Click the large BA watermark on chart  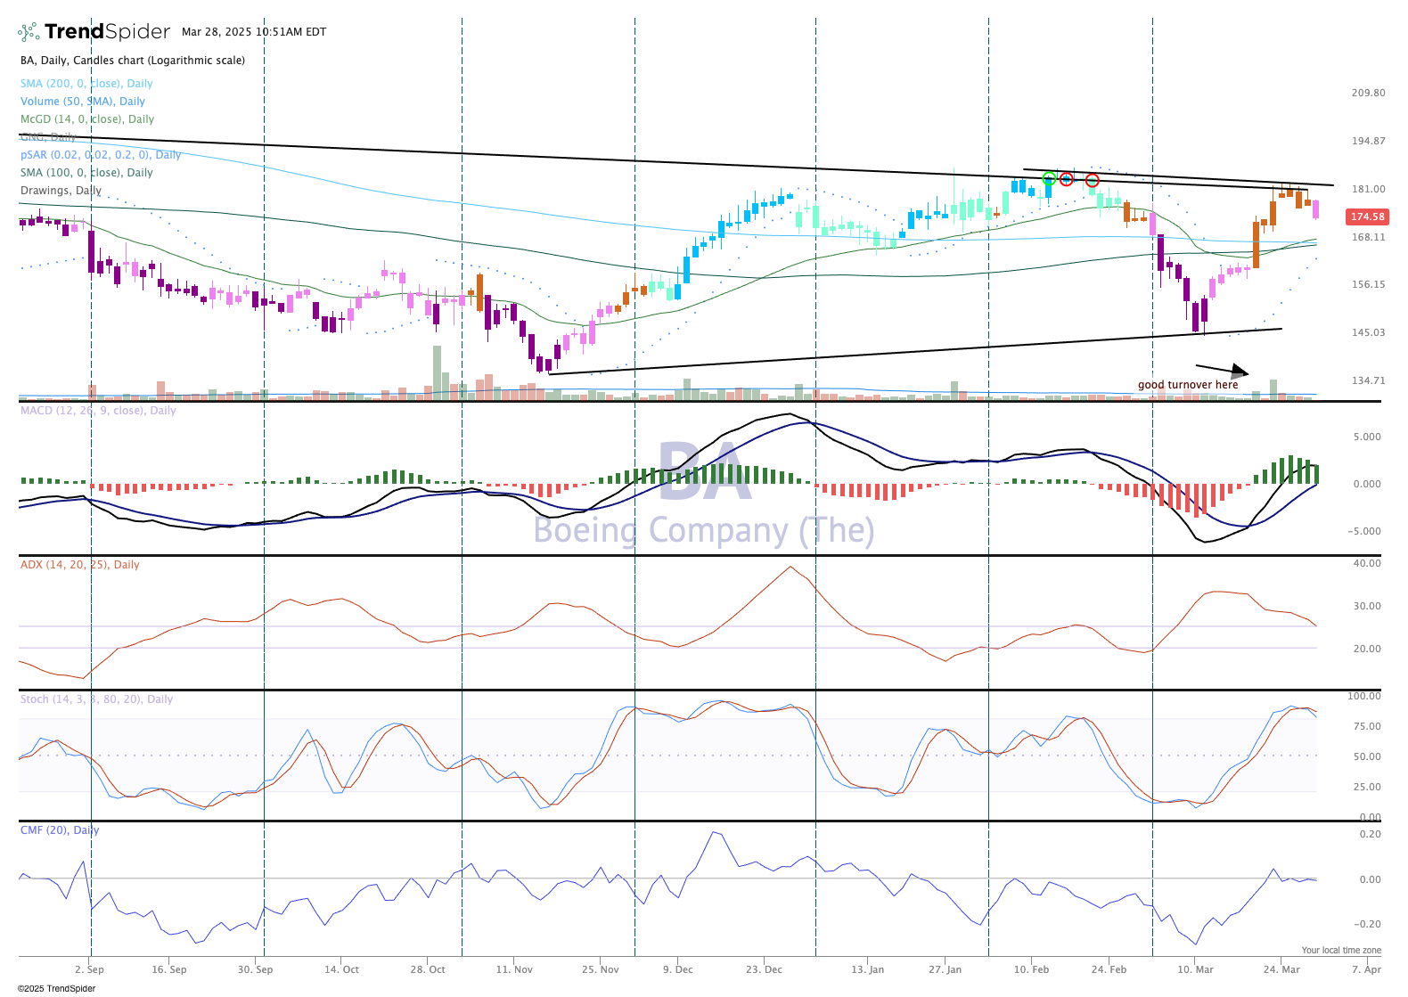point(704,472)
